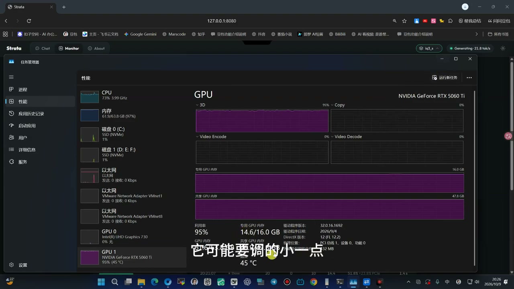Image resolution: width=514 pixels, height=289 pixels.
Task: Open the iq3_s model selector dropdown
Action: click(429, 48)
